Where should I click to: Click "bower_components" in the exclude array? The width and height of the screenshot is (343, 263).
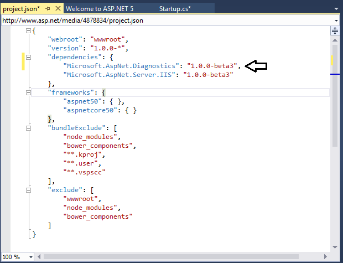pos(98,217)
